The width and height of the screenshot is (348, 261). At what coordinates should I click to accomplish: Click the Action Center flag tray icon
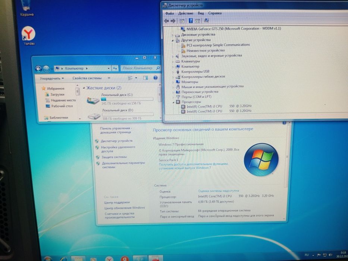[x=319, y=255]
